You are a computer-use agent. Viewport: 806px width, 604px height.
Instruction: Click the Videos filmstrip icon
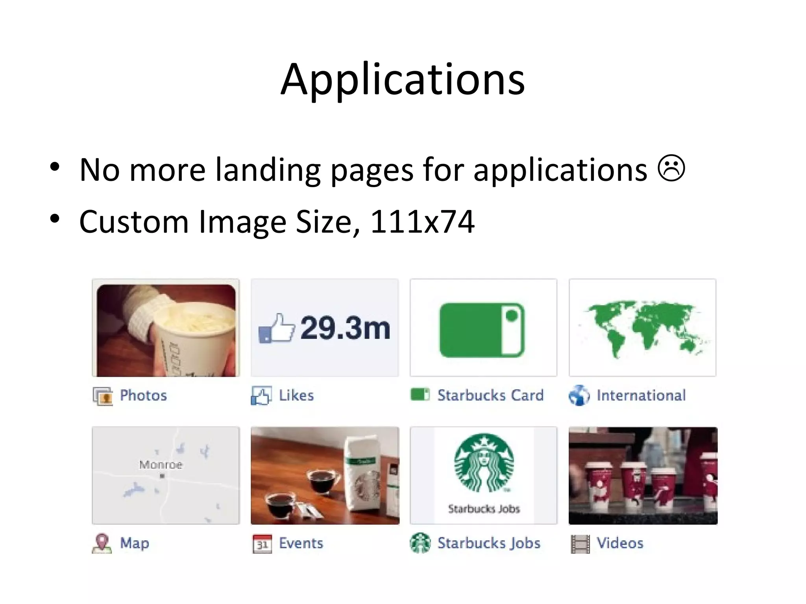point(580,544)
